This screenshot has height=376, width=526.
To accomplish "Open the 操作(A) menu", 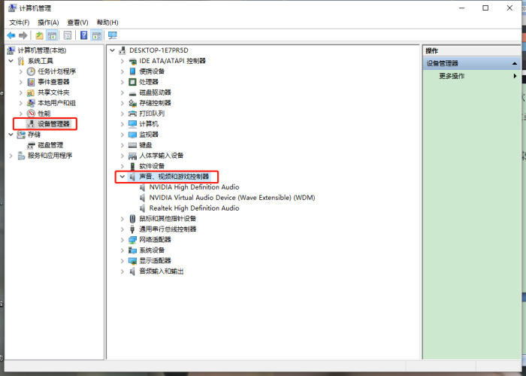I will (48, 23).
